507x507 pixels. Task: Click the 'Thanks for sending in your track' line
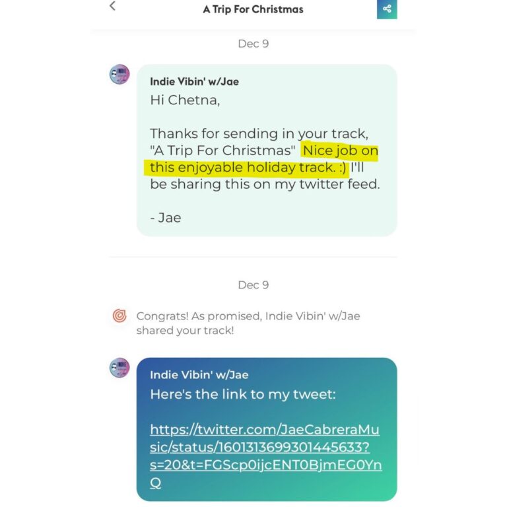coord(259,133)
